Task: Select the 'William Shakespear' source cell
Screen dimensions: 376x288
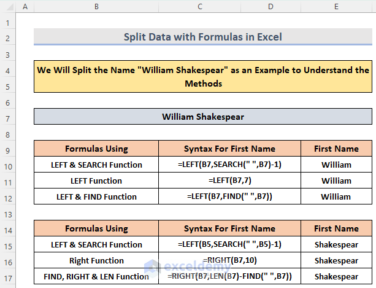Action: click(x=203, y=117)
